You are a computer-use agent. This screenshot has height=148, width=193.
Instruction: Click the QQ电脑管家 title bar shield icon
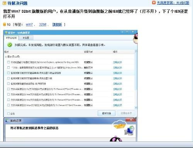click(6, 33)
